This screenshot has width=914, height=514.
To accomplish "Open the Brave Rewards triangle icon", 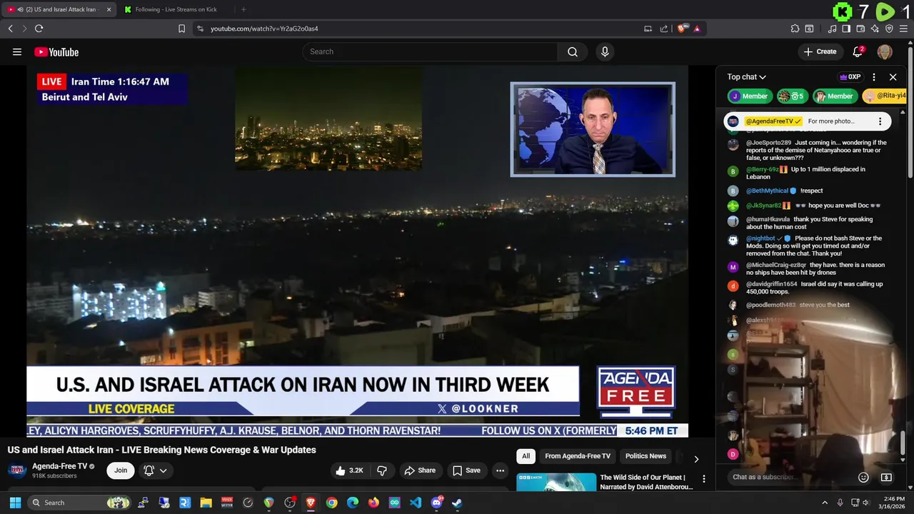I will (x=697, y=29).
